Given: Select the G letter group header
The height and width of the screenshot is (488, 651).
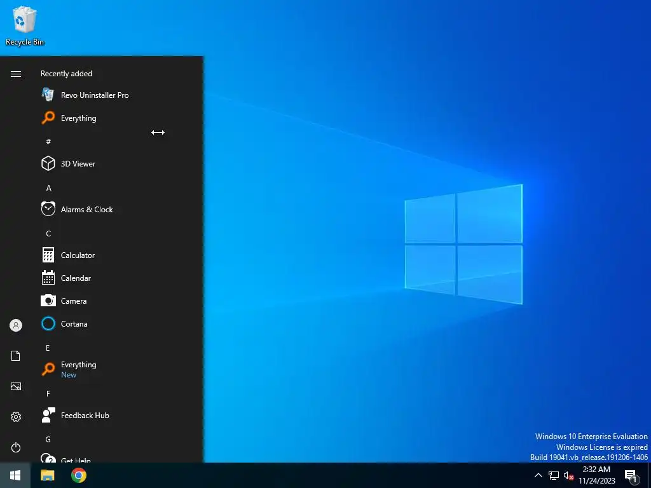Looking at the screenshot, I should (48, 439).
